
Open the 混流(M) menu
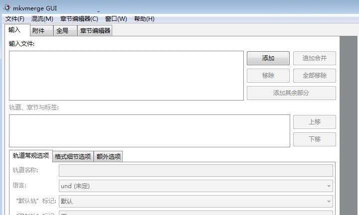click(x=42, y=19)
